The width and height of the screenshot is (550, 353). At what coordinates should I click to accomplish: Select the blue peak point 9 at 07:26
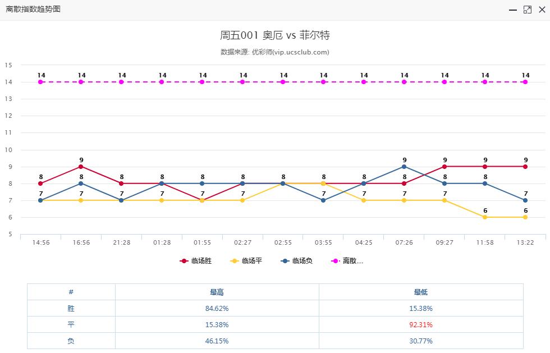(403, 167)
